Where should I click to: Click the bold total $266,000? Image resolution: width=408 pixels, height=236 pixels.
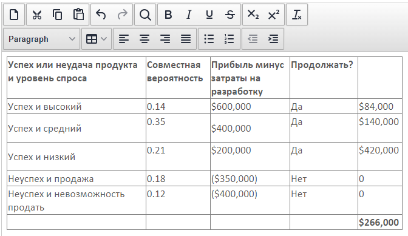coord(379,223)
